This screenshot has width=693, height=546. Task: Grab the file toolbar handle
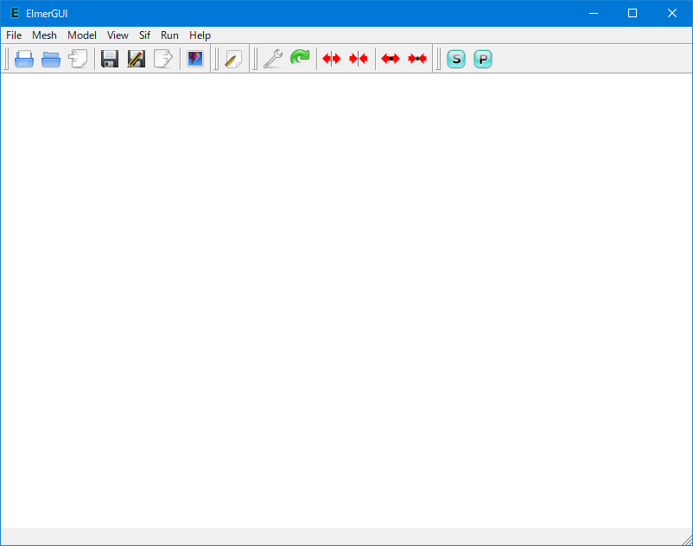[x=6, y=59]
